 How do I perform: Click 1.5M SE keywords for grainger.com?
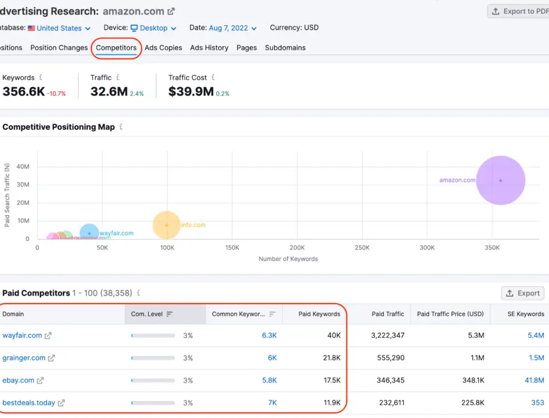coord(536,358)
